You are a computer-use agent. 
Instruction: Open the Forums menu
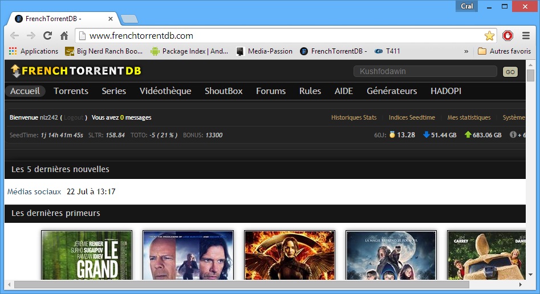coord(271,91)
